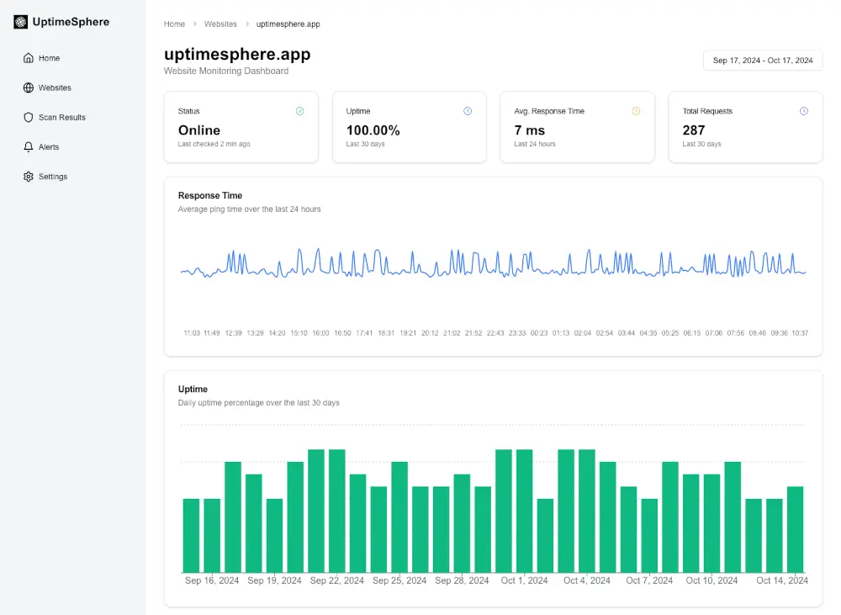Click the clock icon on Uptime card
Viewport: 841px width, 615px height.
[468, 110]
